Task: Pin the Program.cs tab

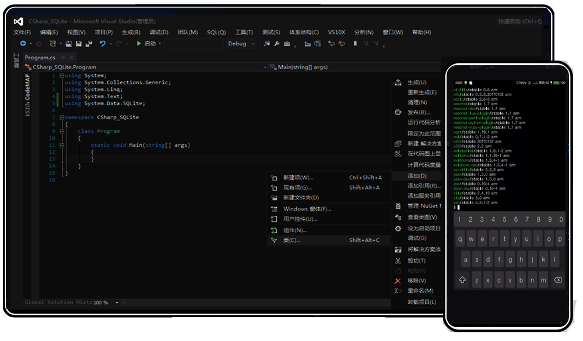Action: click(63, 58)
